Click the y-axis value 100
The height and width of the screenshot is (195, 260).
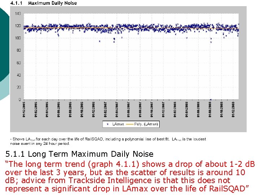[x=18, y=38]
